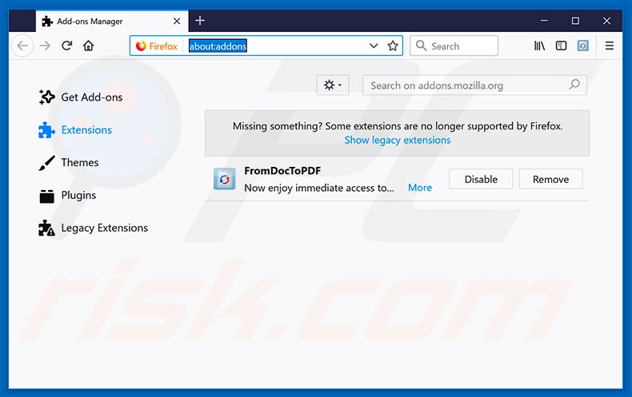Bookmark this page with the star icon
Screen dimensions: 632x397
click(393, 46)
